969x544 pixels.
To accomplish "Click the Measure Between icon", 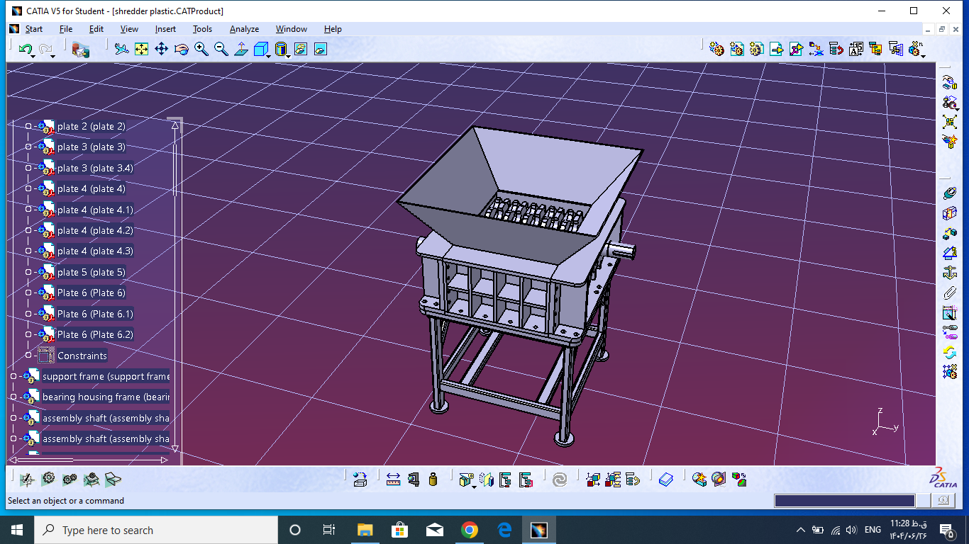I will pyautogui.click(x=393, y=480).
